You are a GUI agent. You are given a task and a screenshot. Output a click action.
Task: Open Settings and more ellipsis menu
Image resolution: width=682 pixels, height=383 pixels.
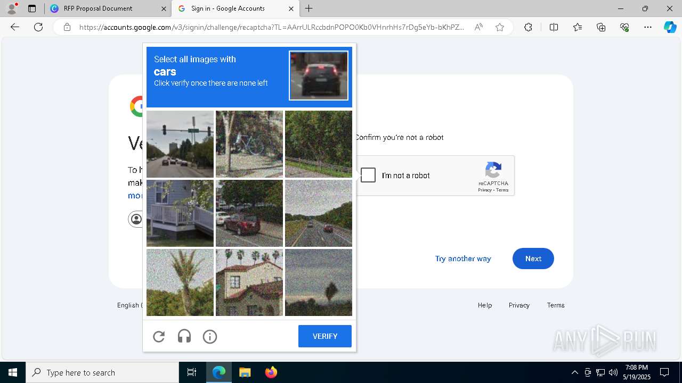click(648, 27)
